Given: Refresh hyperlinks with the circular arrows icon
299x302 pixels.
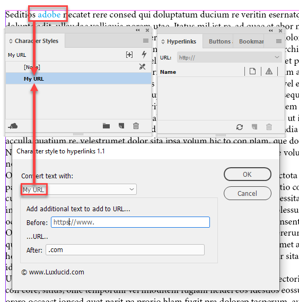Looking at the screenshot, I should click(239, 127).
